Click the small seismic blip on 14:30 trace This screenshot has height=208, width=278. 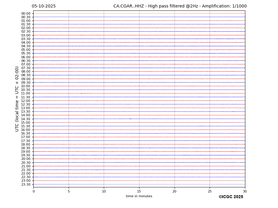(x=130, y=119)
